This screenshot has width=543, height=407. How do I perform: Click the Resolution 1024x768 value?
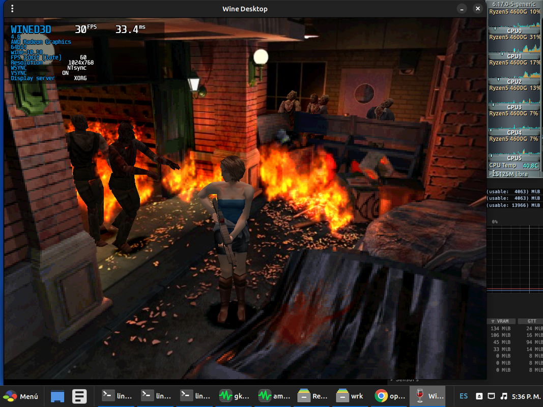coord(81,63)
